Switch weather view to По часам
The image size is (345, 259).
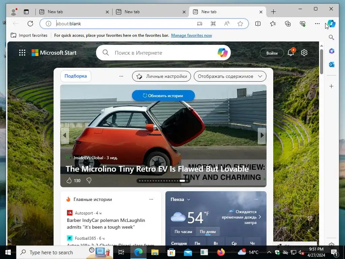183,232
